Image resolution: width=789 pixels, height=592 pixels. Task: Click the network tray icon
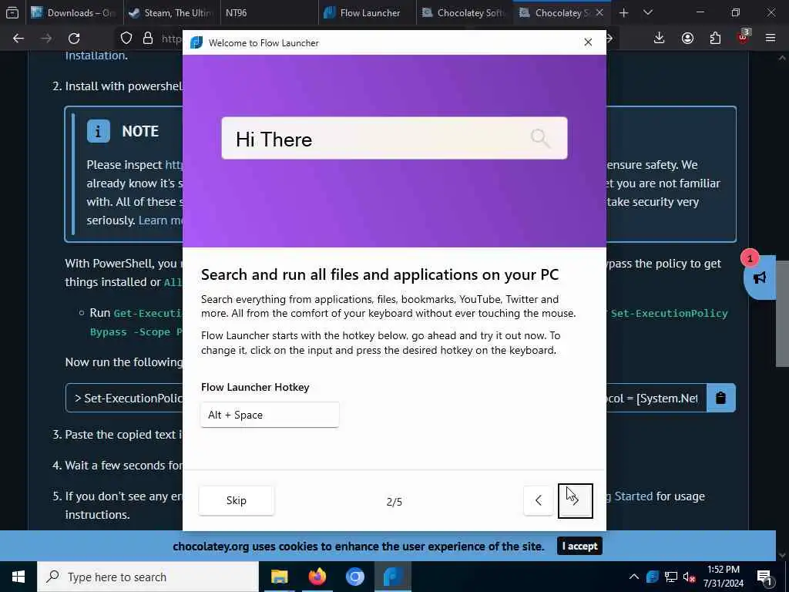tap(671, 577)
